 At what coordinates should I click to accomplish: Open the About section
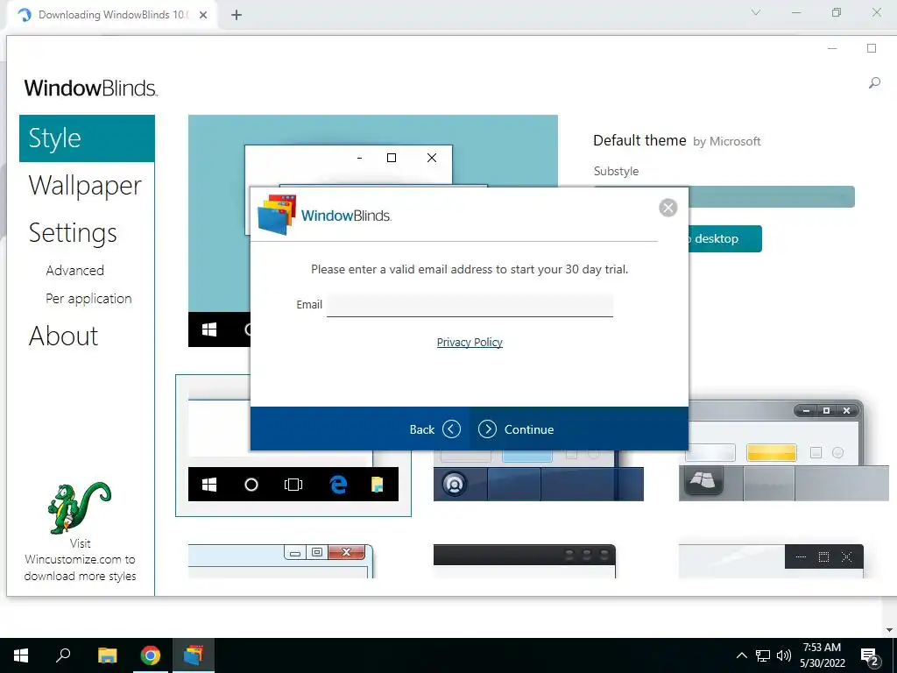coord(63,336)
